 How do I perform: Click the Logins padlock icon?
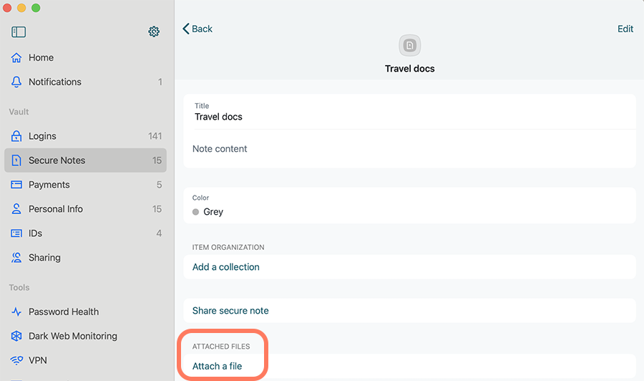pyautogui.click(x=16, y=136)
